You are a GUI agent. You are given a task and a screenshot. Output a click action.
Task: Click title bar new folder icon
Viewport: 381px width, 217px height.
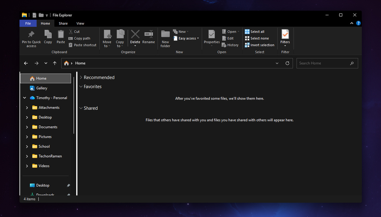[41, 15]
